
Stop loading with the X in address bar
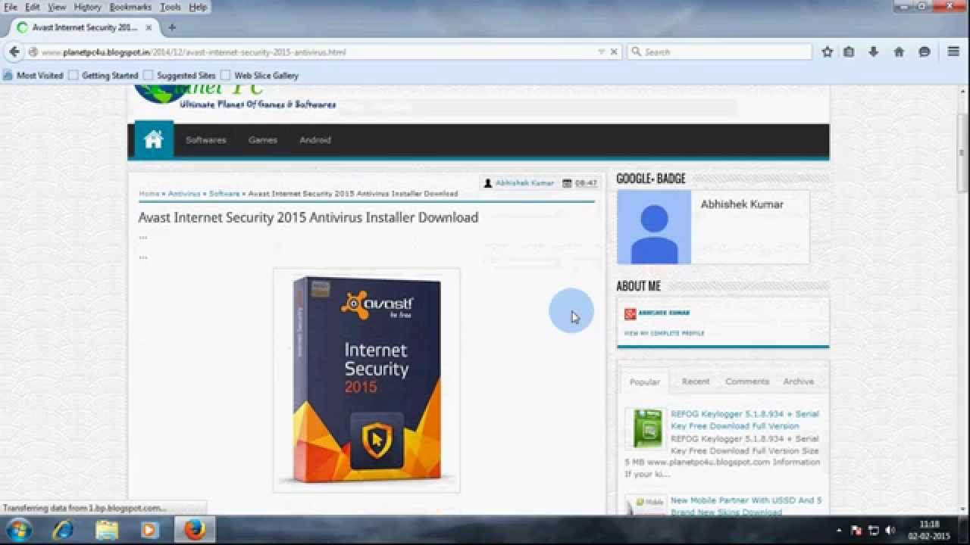point(614,51)
